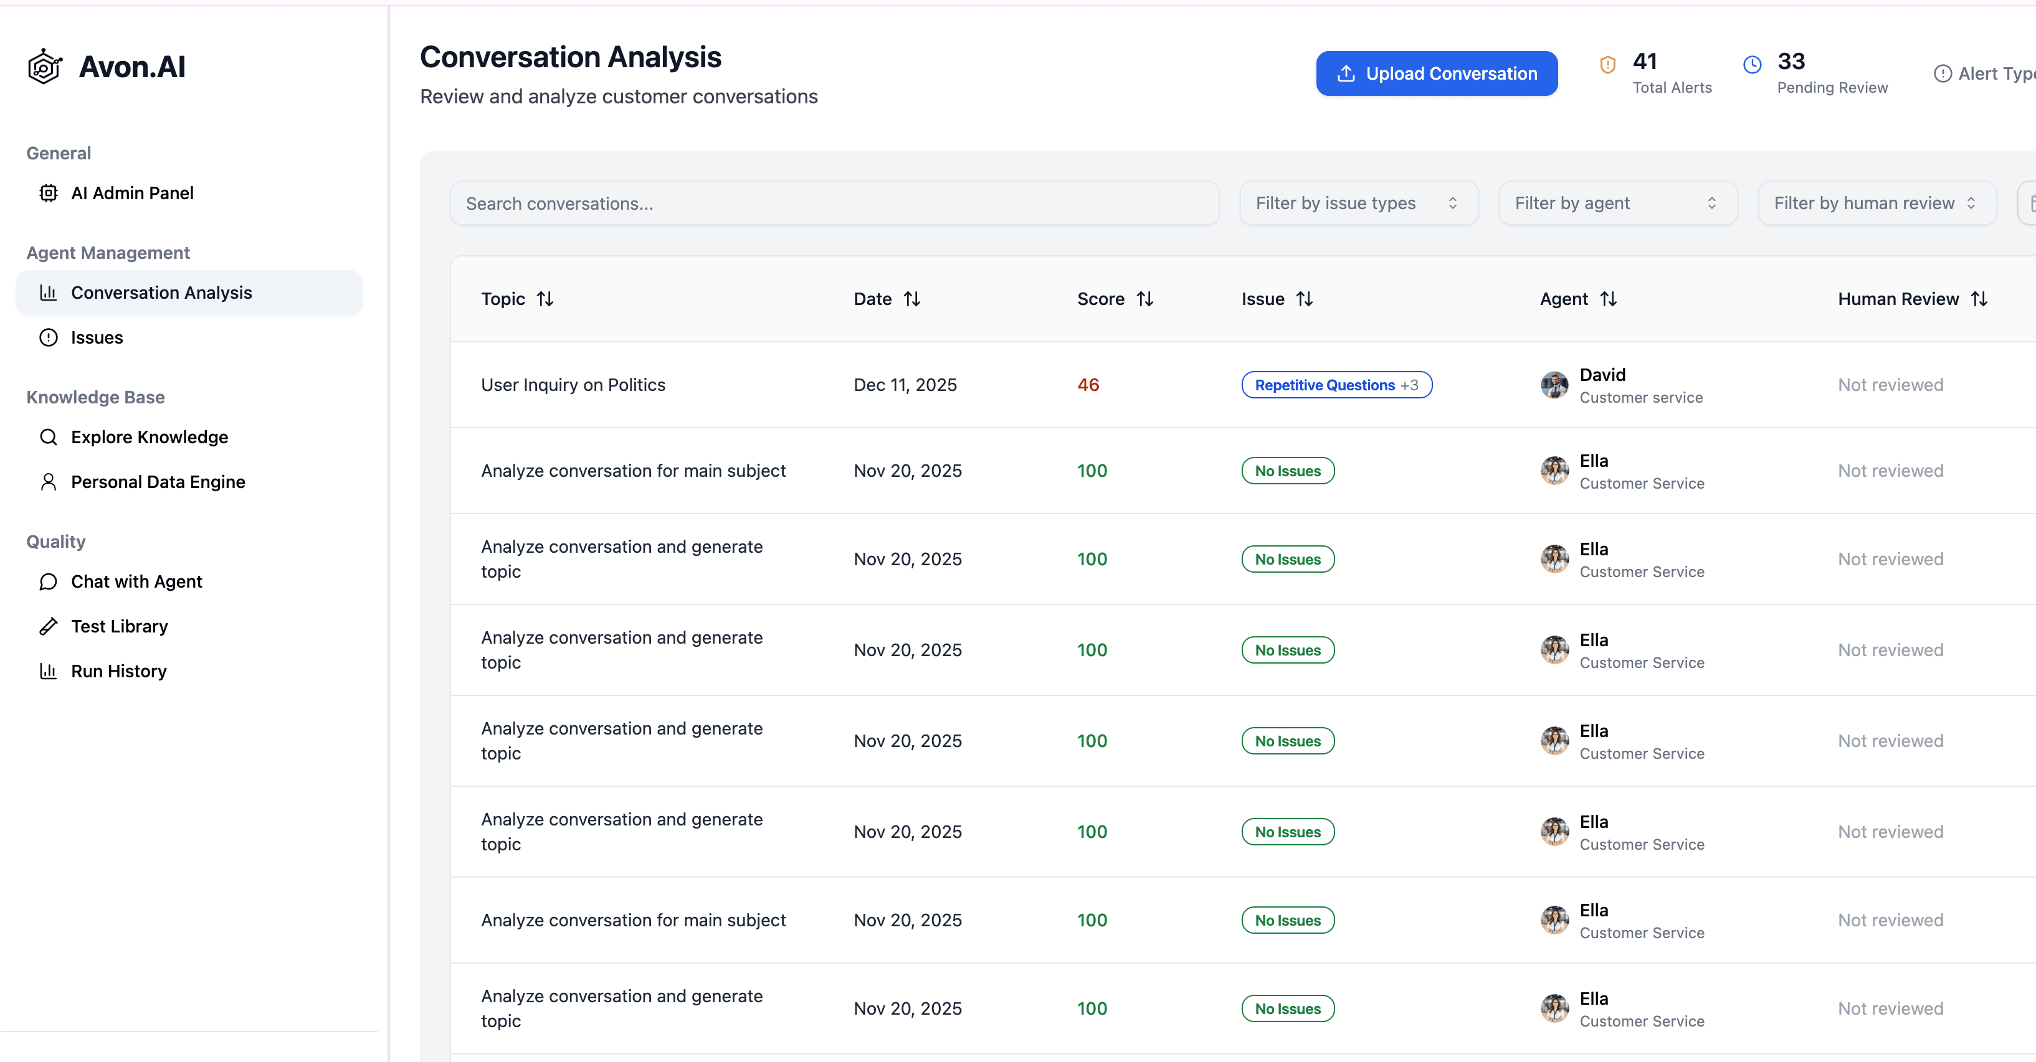Open the Filter by issue types dropdown
The width and height of the screenshot is (2036, 1062).
[x=1358, y=203]
